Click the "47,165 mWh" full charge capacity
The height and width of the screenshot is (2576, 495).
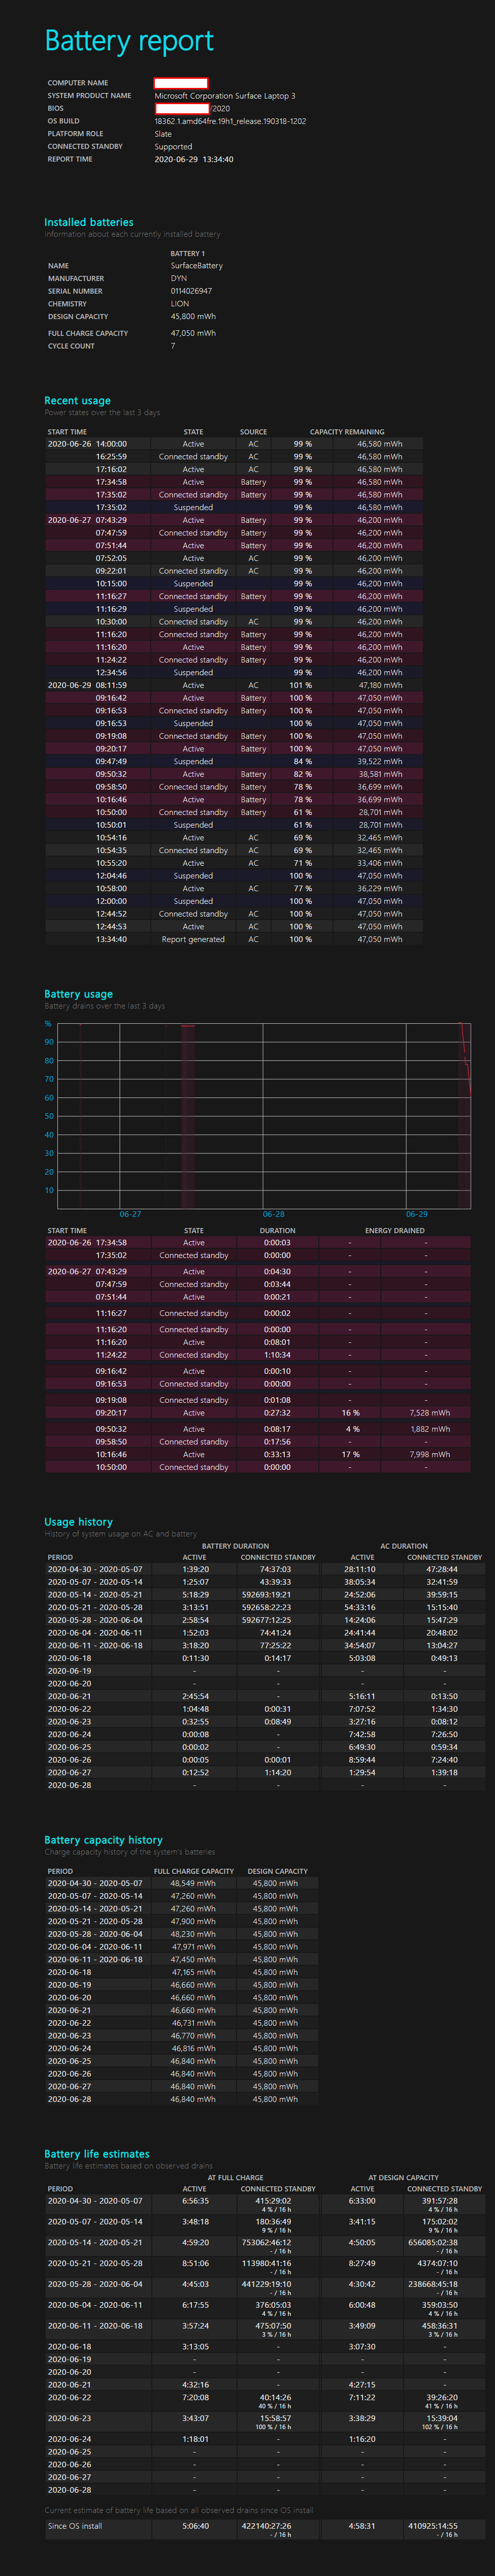[x=193, y=1972]
